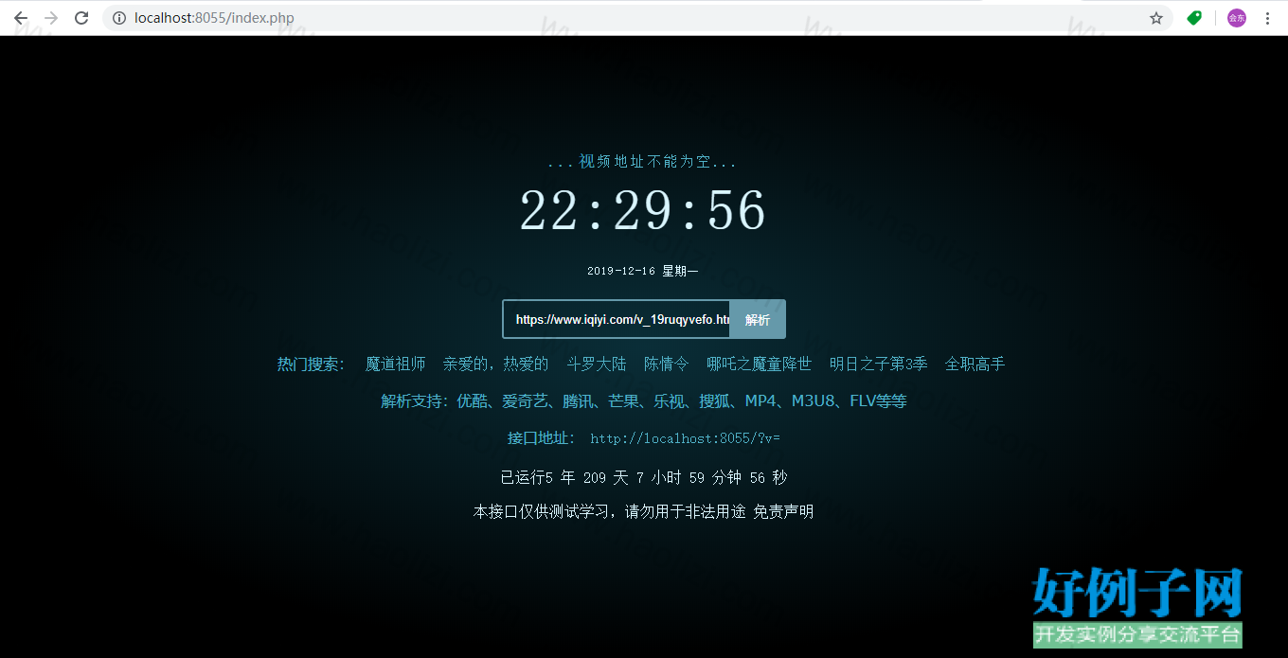
Task: Click the 解析支持 supported sites text
Action: (x=644, y=400)
